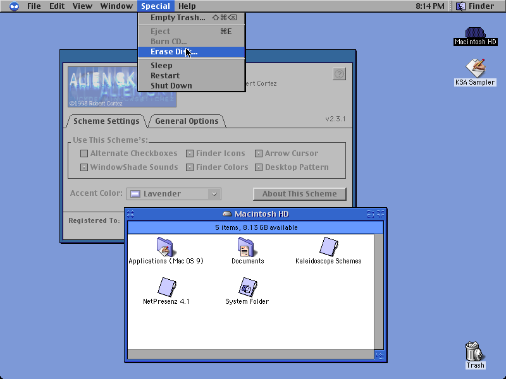The image size is (506, 379).
Task: Open the Window menu
Action: 116,6
